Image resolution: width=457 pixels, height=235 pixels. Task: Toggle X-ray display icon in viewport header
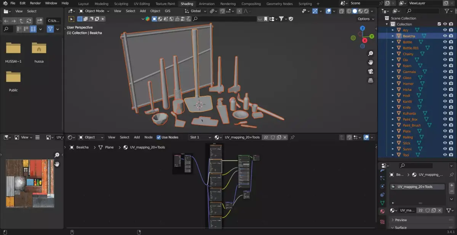342,11
